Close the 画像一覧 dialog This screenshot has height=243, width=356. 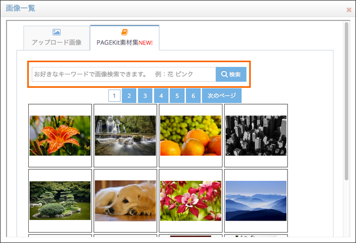[349, 10]
